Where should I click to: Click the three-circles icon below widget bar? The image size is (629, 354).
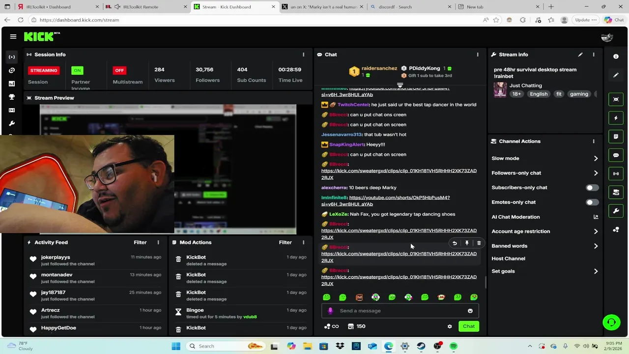click(x=616, y=230)
